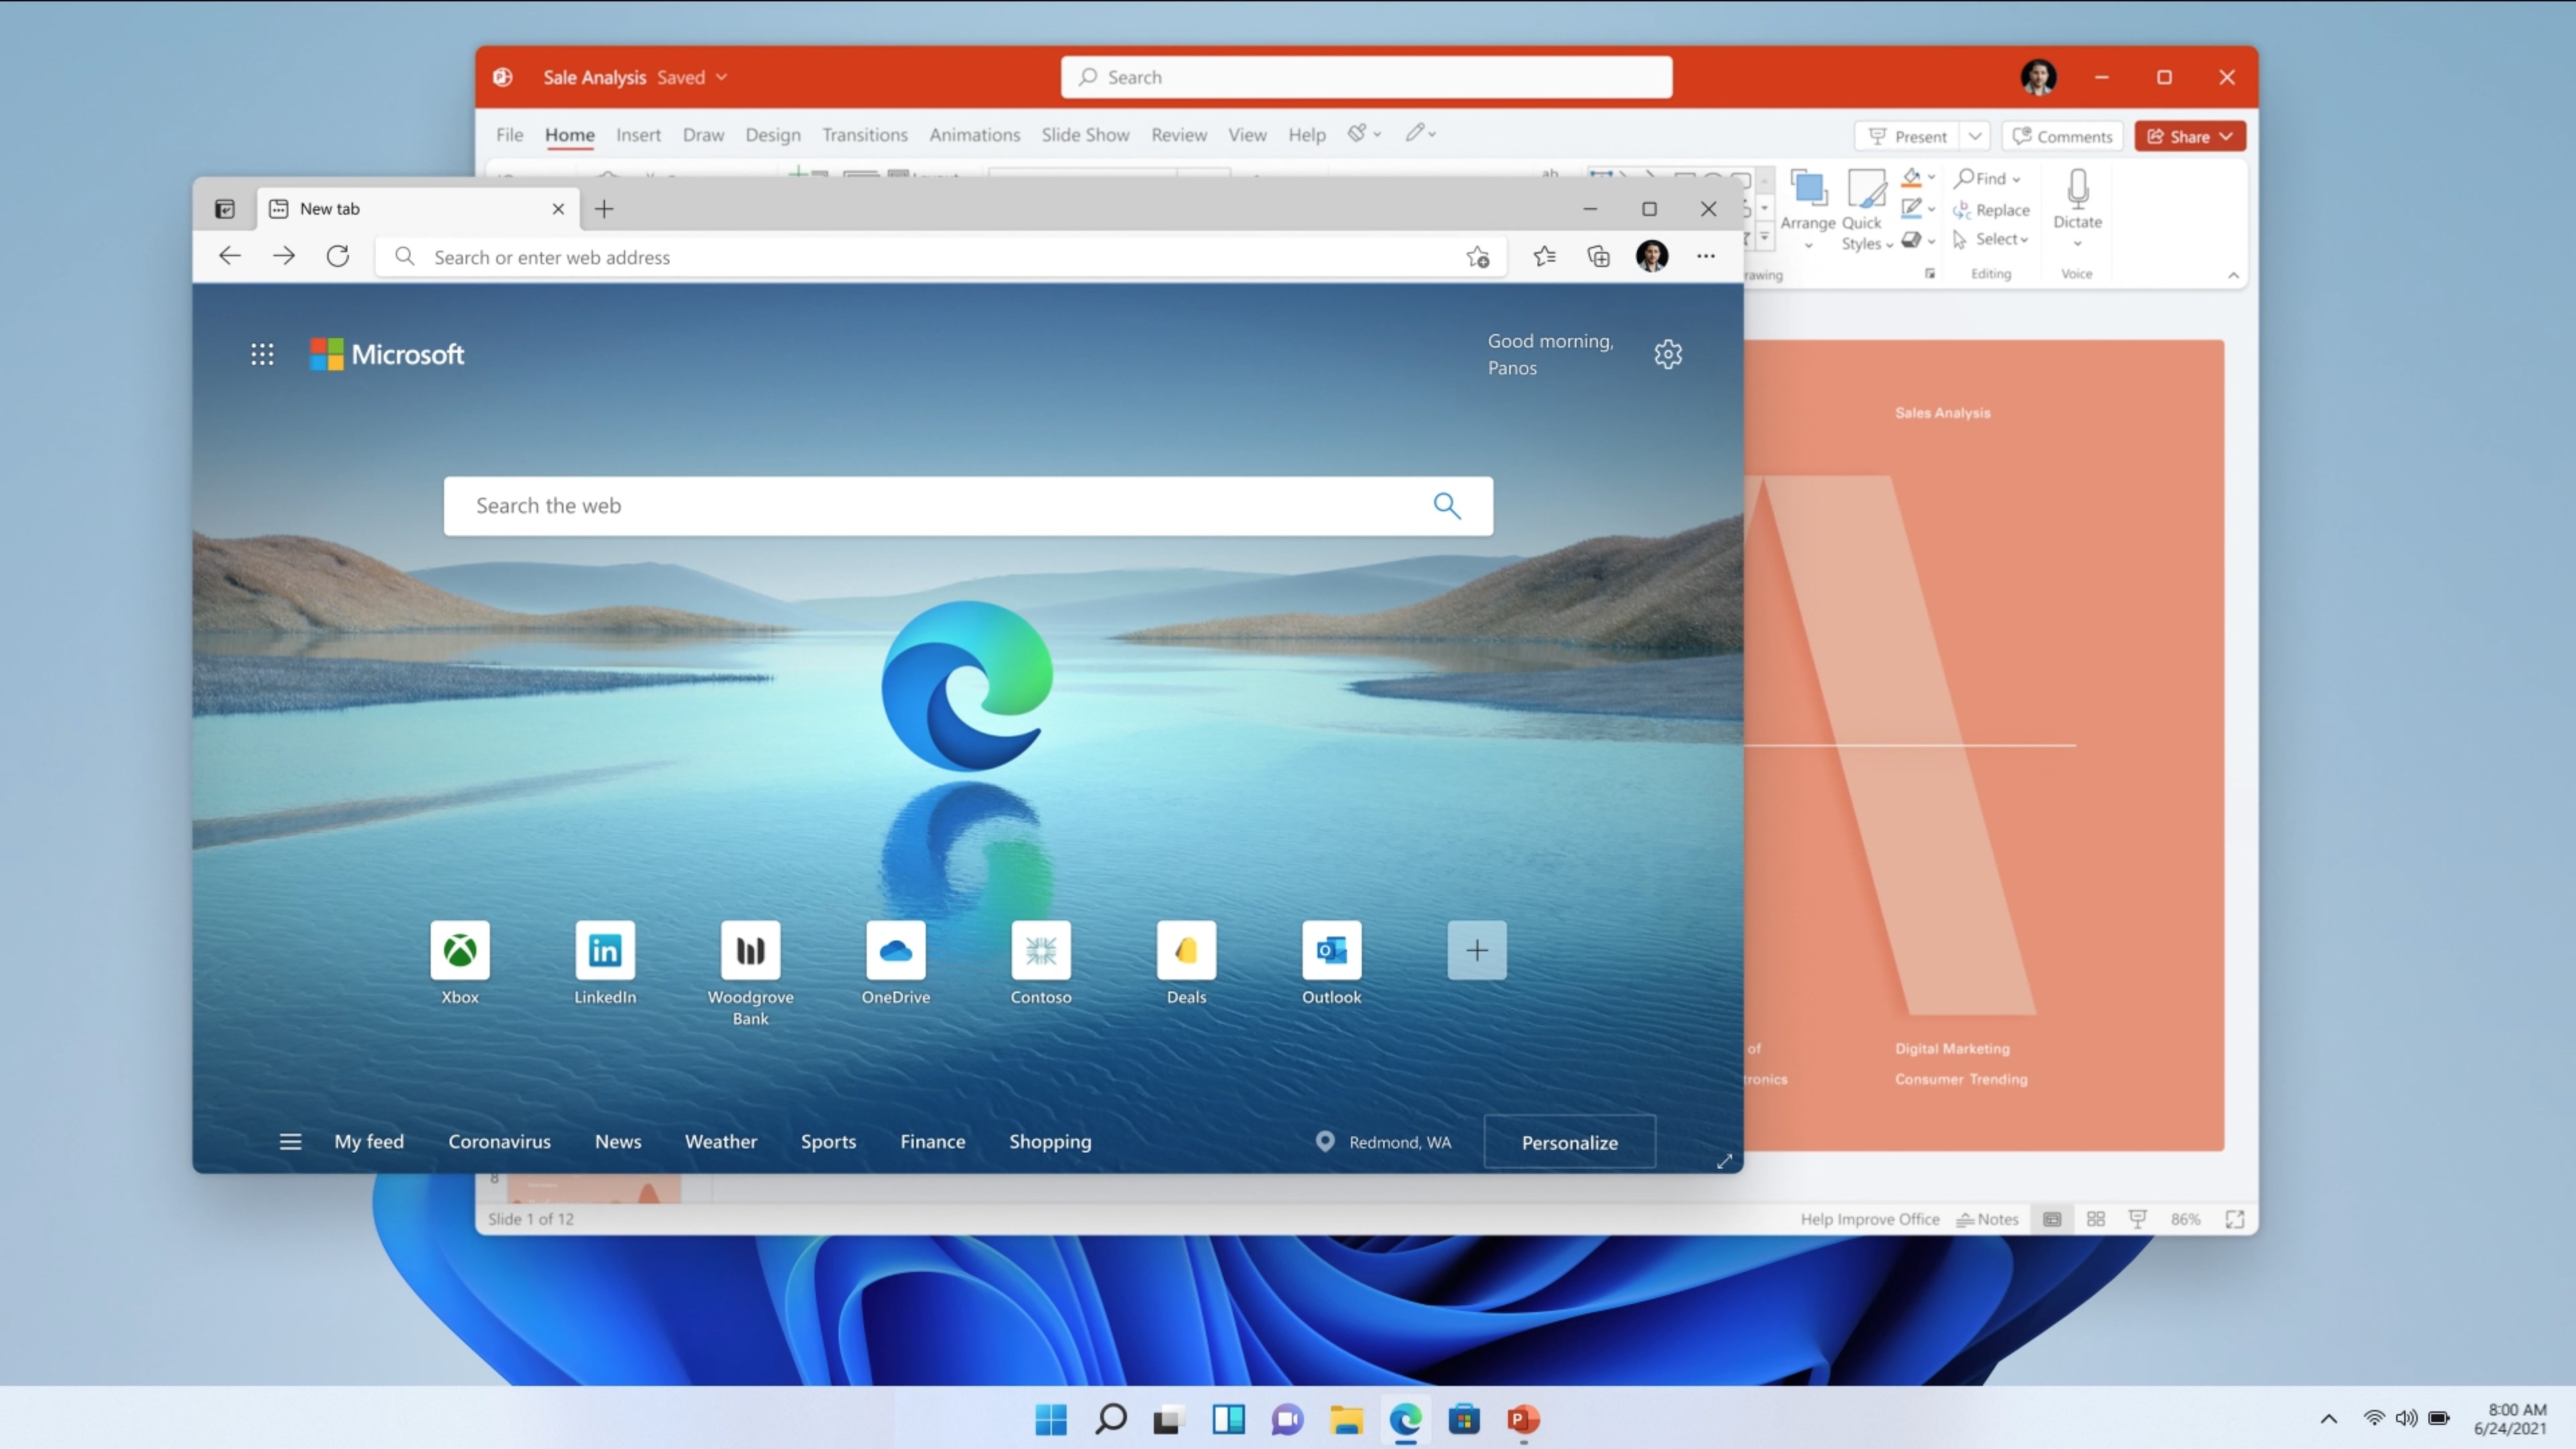Toggle Notes pane in PowerPoint
Viewport: 2576px width, 1449px height.
(1988, 1219)
